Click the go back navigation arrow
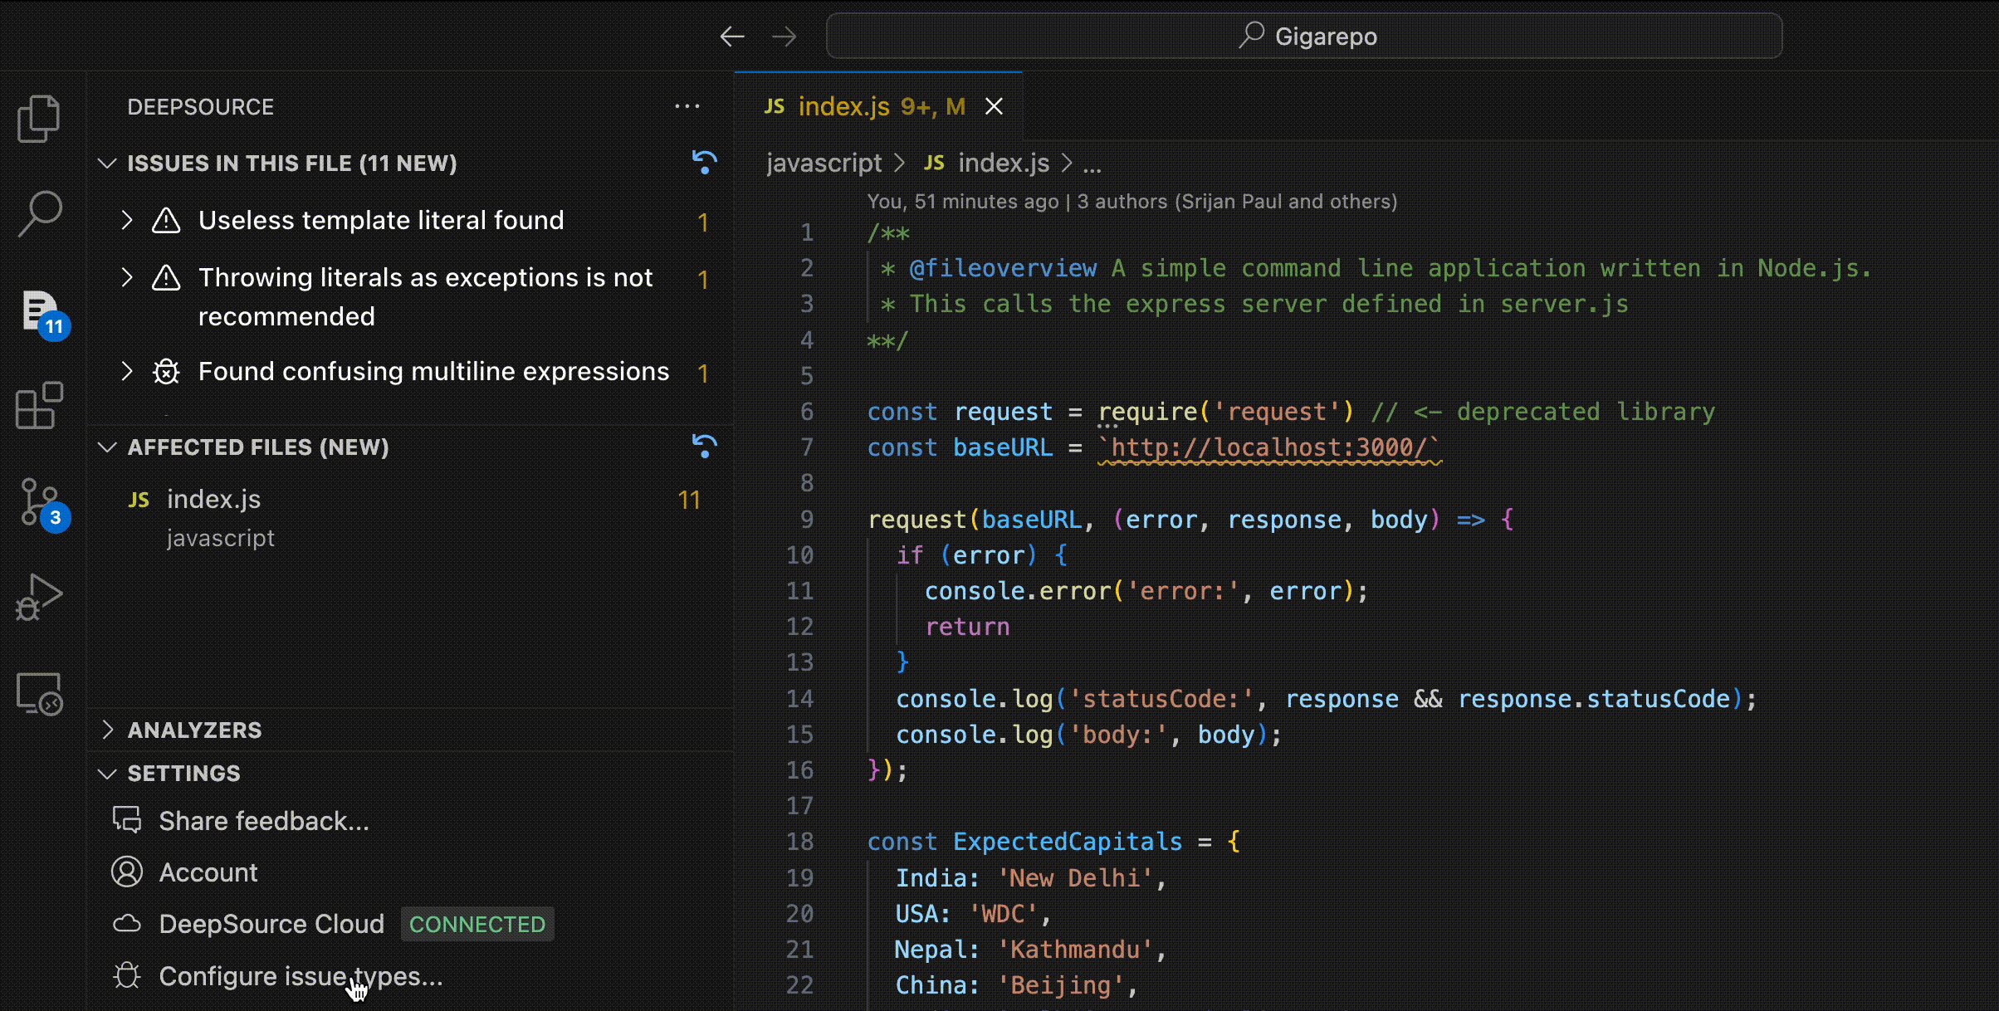 [731, 37]
